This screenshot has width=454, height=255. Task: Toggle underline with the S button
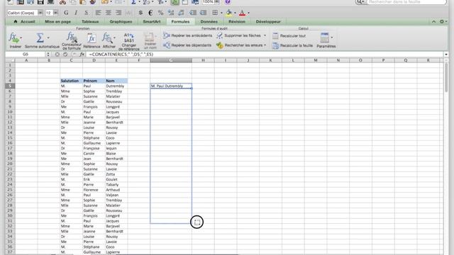click(87, 13)
